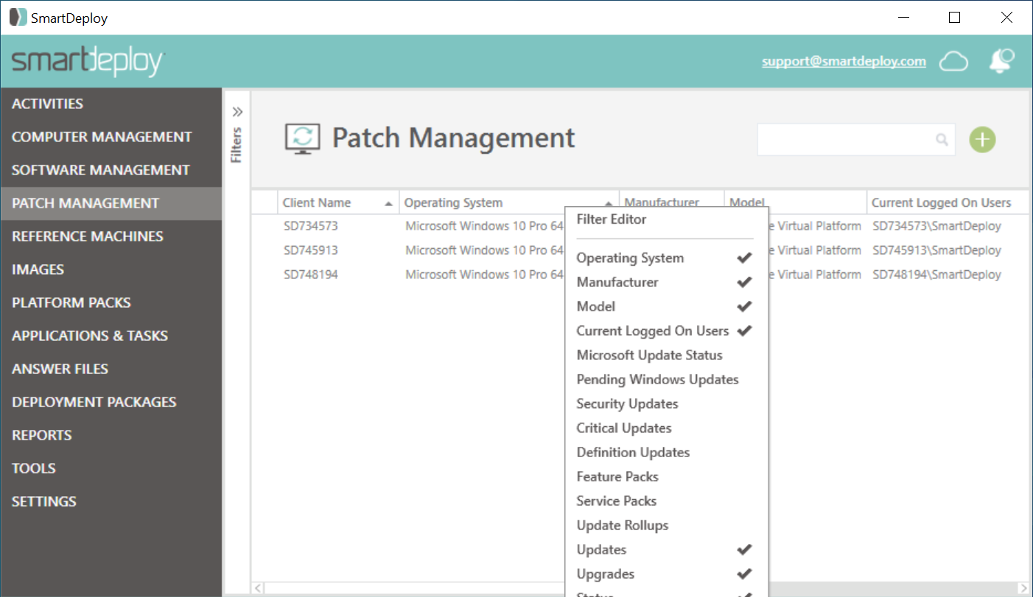Open the cloud status icon
This screenshot has height=597, width=1033.
953,62
